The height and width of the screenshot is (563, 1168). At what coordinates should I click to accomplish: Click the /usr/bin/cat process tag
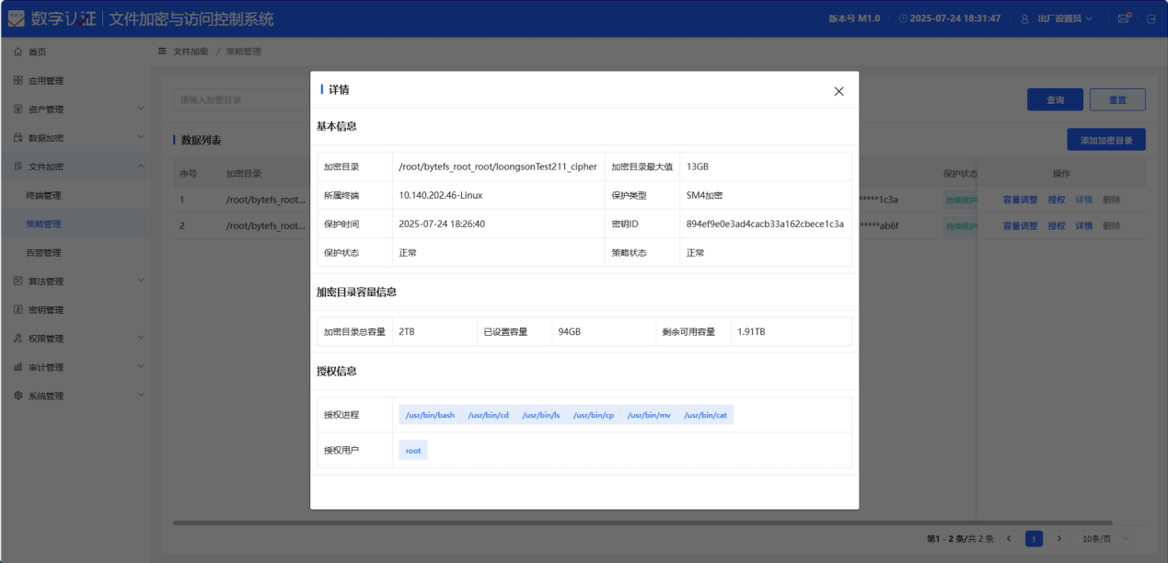tap(705, 415)
